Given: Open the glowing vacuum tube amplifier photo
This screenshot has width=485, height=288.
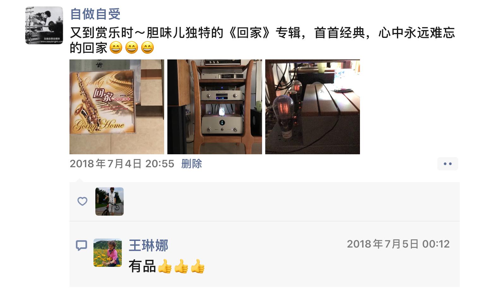Looking at the screenshot, I should (x=313, y=107).
